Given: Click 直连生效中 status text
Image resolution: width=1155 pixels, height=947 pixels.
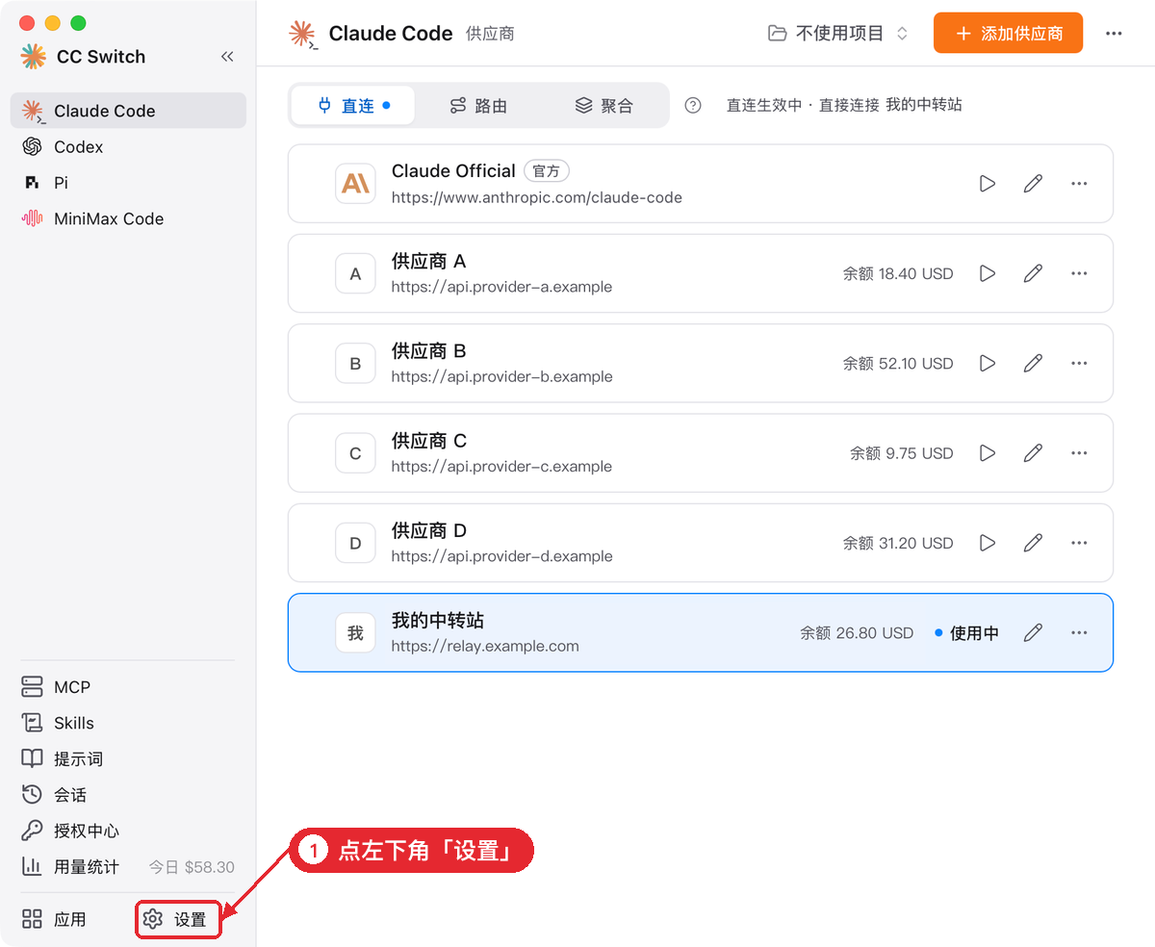Looking at the screenshot, I should tap(764, 106).
